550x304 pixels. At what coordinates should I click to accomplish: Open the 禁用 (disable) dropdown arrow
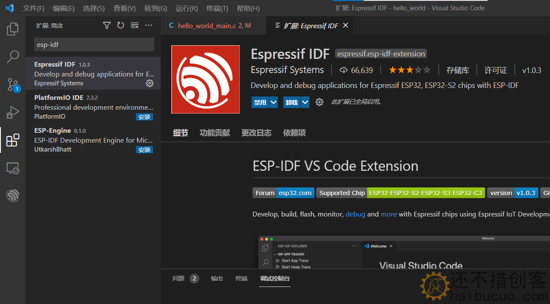pyautogui.click(x=274, y=102)
